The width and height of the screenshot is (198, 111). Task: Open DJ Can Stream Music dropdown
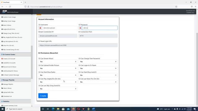58,62
